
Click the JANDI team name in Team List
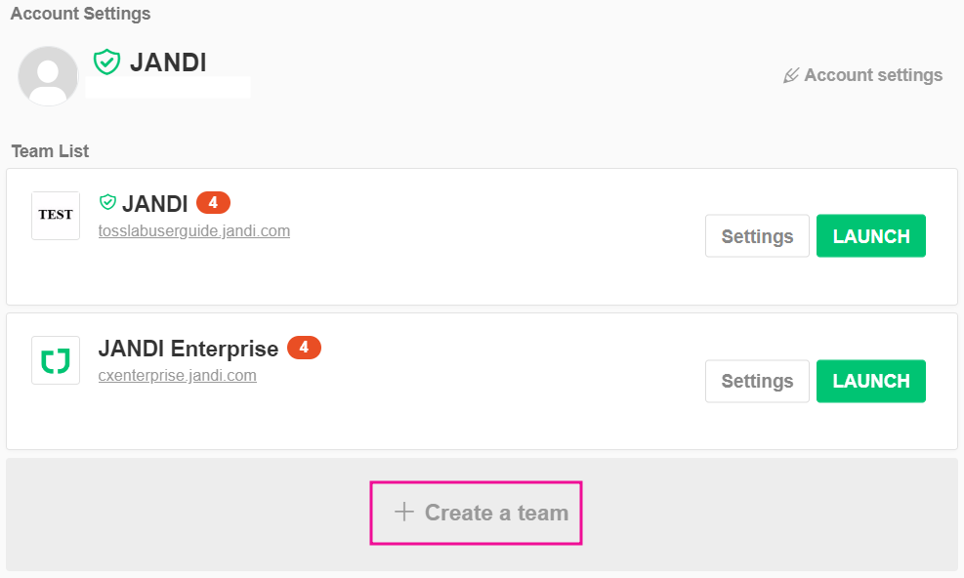tap(155, 204)
